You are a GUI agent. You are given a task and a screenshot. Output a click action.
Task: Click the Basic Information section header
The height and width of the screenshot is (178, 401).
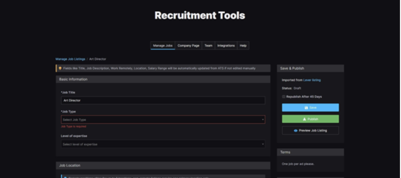[73, 80]
